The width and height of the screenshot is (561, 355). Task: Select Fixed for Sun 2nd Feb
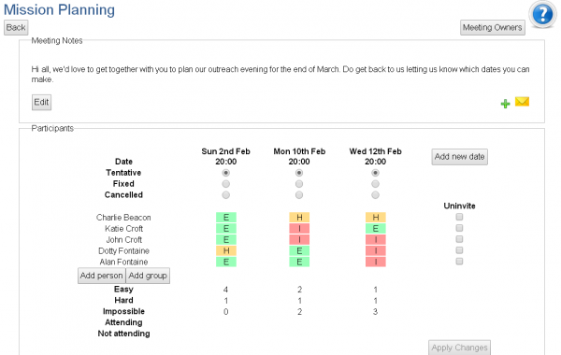click(225, 184)
